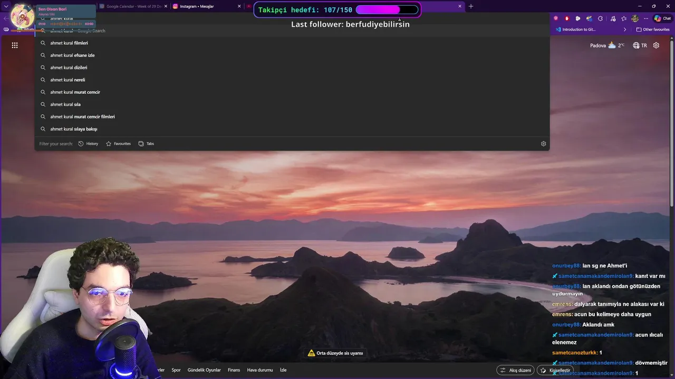Screen dimensions: 675x379
Task: Open the 'Introduction to Git...' bookmark
Action: 575,29
